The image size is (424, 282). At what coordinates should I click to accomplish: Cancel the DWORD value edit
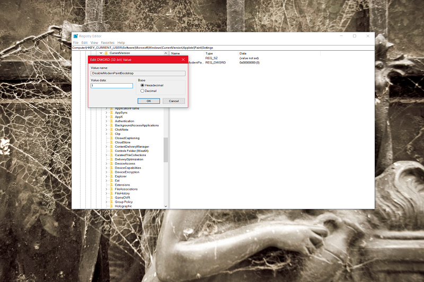[x=174, y=101]
